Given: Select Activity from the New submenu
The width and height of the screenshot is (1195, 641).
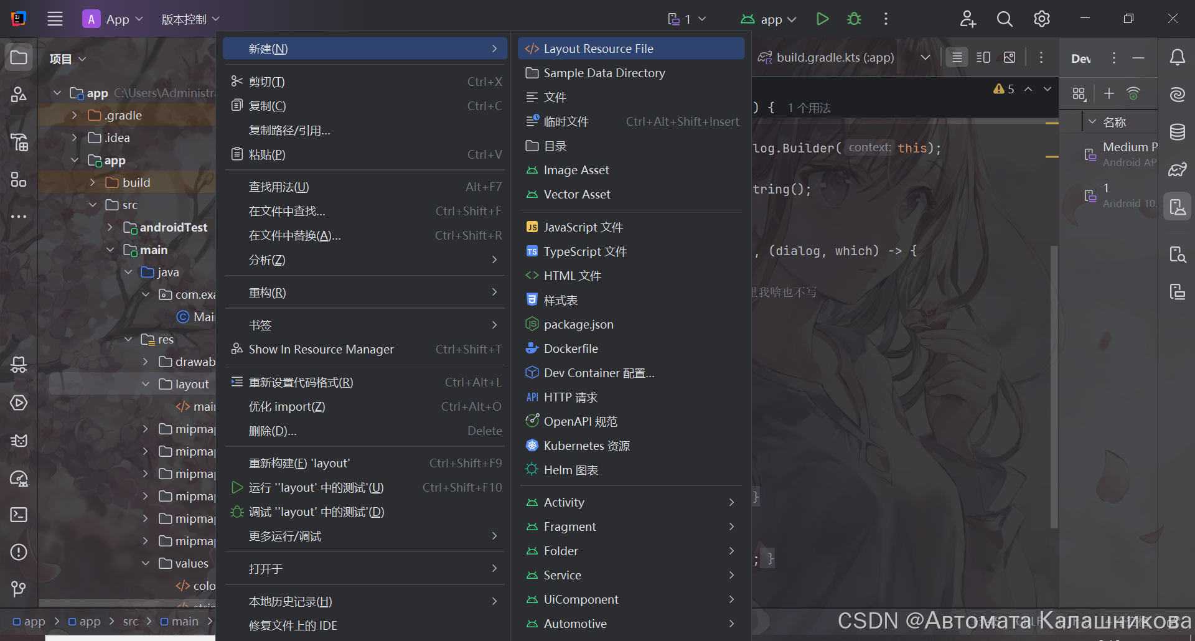Looking at the screenshot, I should 563,502.
